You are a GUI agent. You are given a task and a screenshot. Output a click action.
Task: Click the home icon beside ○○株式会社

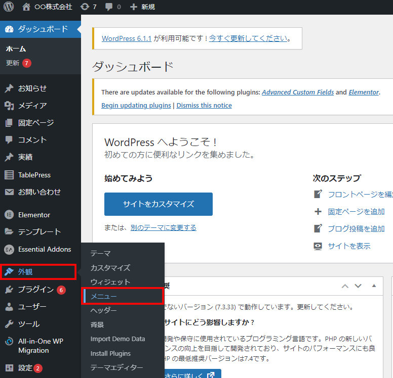tap(26, 7)
